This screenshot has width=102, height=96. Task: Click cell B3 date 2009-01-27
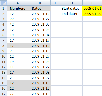click(x=40, y=19)
